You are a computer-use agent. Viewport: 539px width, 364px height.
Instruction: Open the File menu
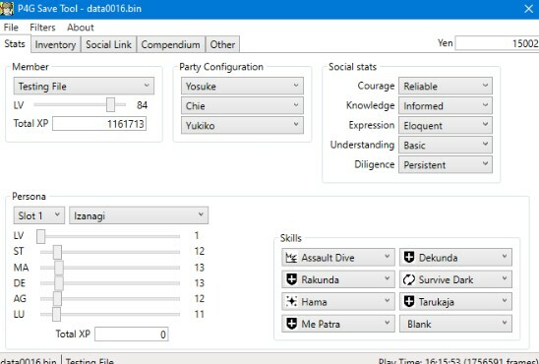point(11,28)
